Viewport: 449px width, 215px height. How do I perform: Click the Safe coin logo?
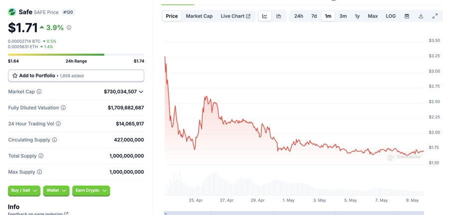[x=12, y=11]
